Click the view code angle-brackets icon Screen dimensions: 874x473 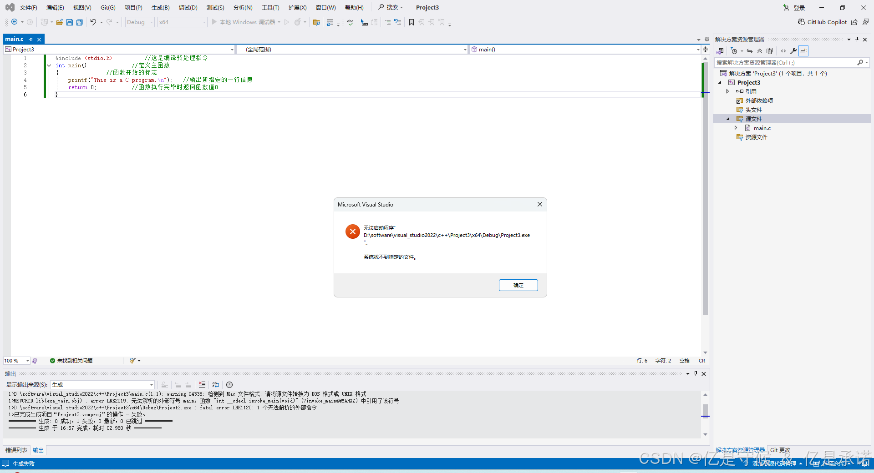point(783,51)
